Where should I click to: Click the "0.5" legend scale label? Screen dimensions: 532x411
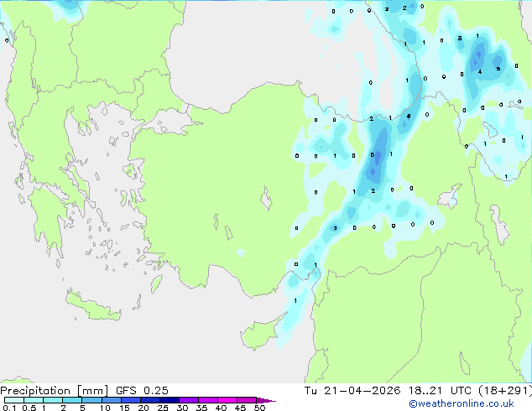[x=29, y=408]
